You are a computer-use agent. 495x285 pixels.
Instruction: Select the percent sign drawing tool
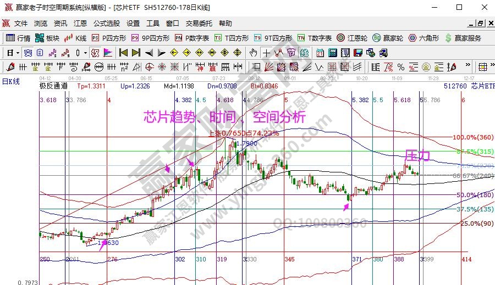tap(400, 67)
